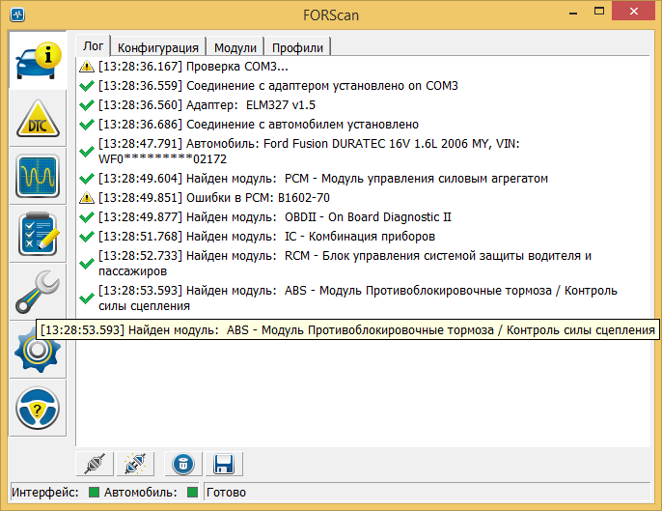Open the wrench service functions section
Screen dimensions: 662x511
tap(38, 292)
